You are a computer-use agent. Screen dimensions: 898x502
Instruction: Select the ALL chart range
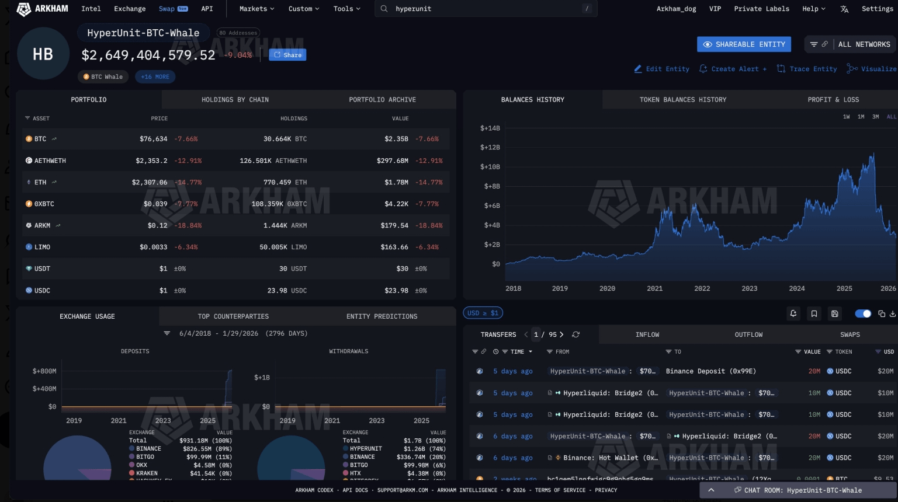[891, 117]
